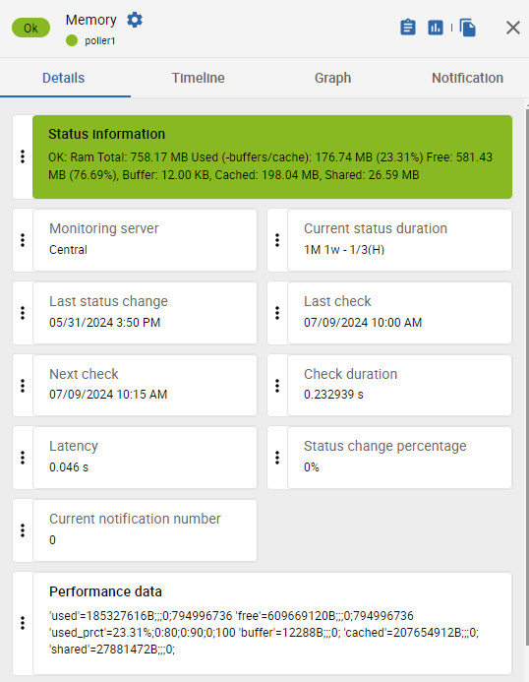This screenshot has width=529, height=682.
Task: Switch to the Timeline tab
Action: pos(199,78)
